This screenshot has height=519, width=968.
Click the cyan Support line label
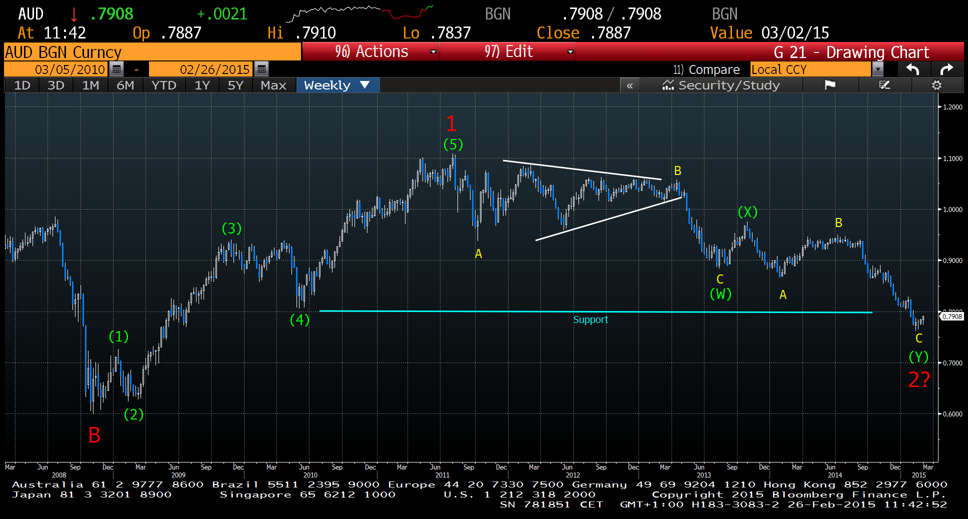(590, 319)
